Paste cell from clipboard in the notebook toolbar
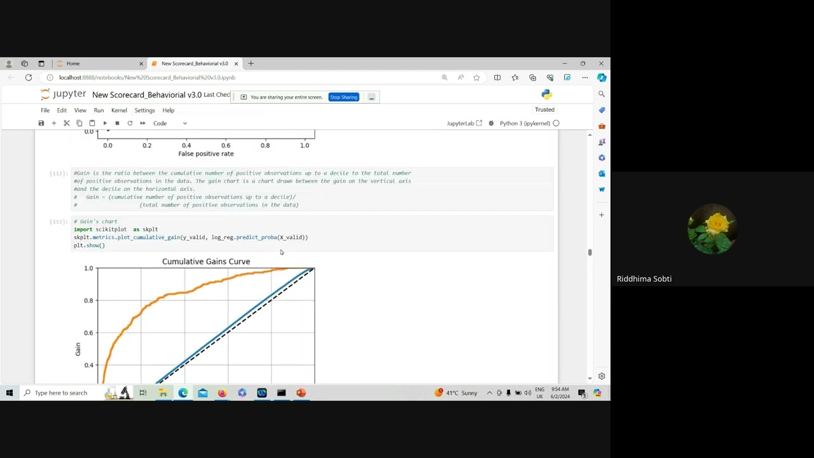 (x=92, y=123)
